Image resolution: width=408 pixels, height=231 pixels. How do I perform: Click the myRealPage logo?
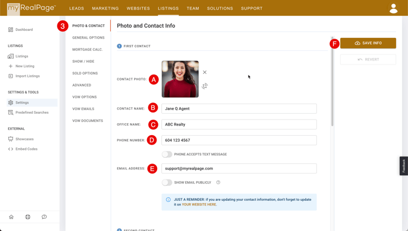click(x=31, y=8)
